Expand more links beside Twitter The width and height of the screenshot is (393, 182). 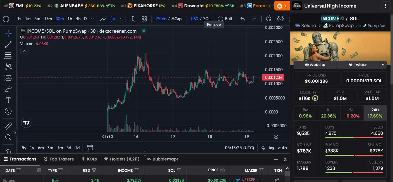[383, 65]
